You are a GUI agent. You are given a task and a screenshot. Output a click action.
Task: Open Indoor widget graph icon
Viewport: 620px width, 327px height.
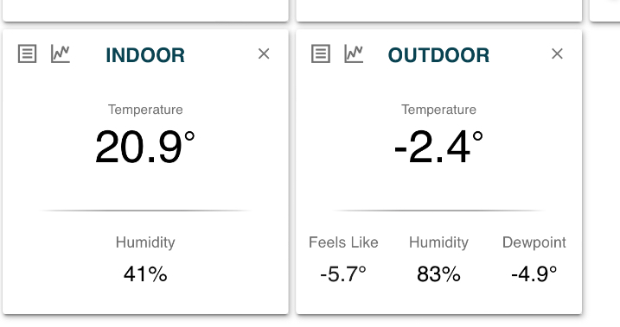61,53
